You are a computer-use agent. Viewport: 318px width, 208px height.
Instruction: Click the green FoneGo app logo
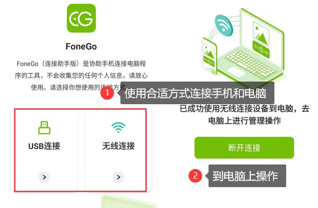[x=81, y=18]
